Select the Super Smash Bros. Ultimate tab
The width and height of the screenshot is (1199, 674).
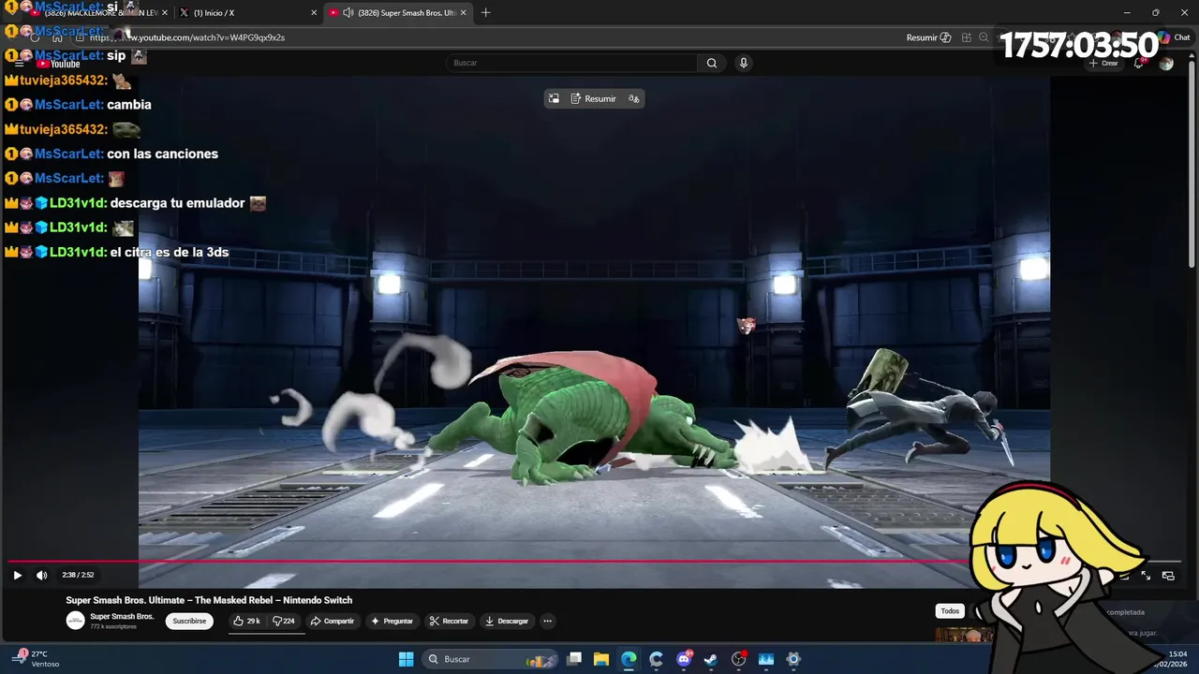click(398, 12)
